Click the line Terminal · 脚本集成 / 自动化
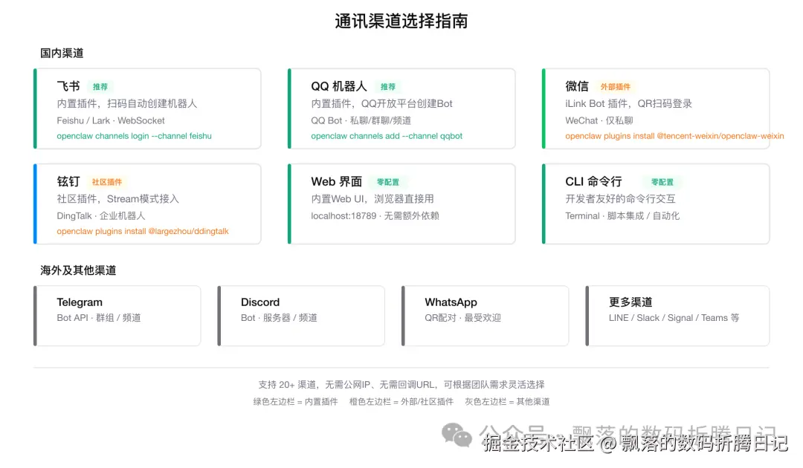803x468 pixels. (x=622, y=216)
